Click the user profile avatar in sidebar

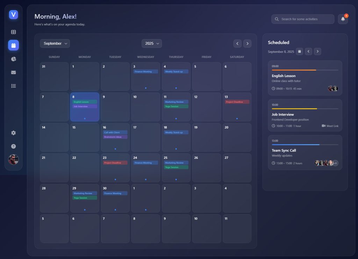coord(14,160)
